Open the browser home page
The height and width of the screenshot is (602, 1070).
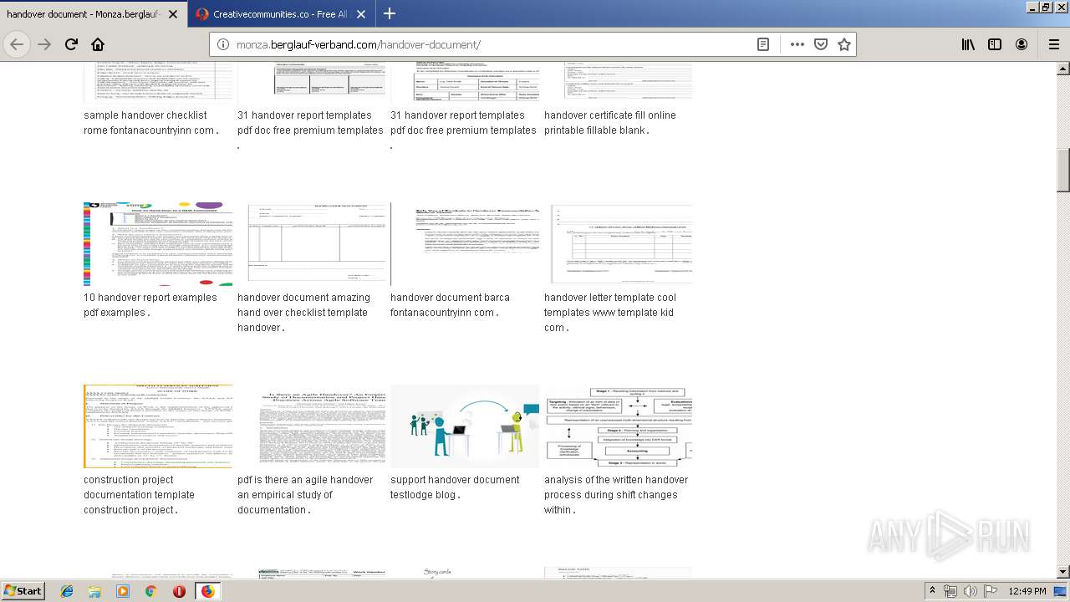(98, 44)
